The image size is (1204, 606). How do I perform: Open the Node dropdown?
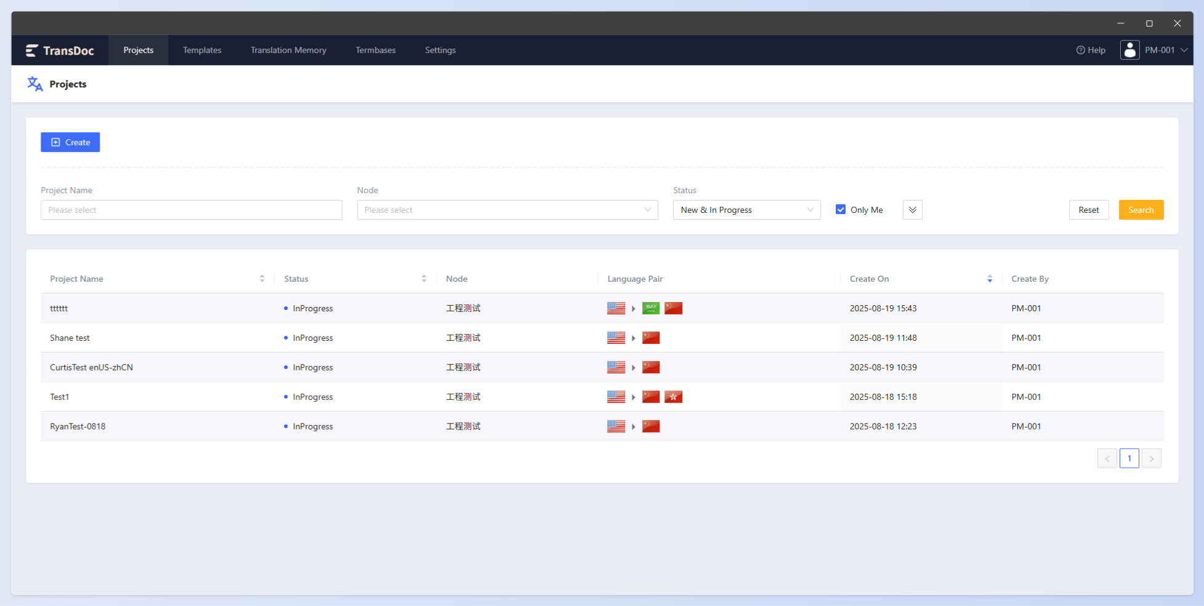coord(507,210)
